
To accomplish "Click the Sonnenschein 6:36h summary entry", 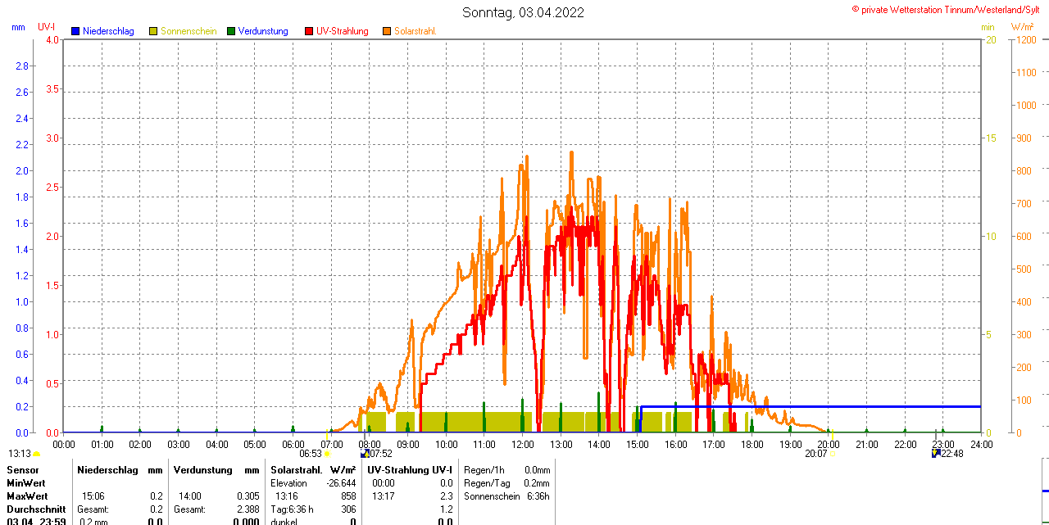I will [506, 496].
